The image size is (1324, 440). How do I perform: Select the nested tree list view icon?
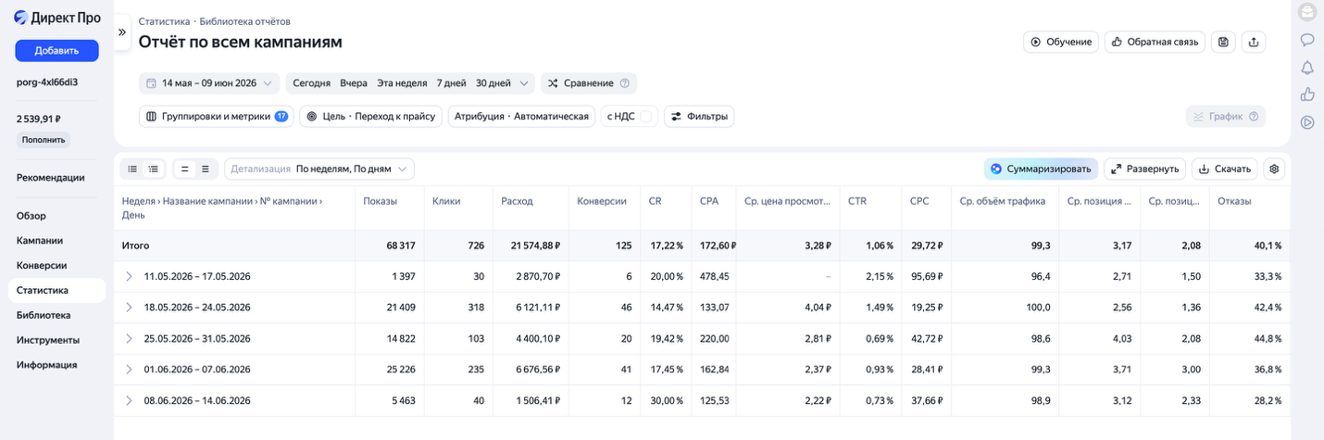click(154, 169)
